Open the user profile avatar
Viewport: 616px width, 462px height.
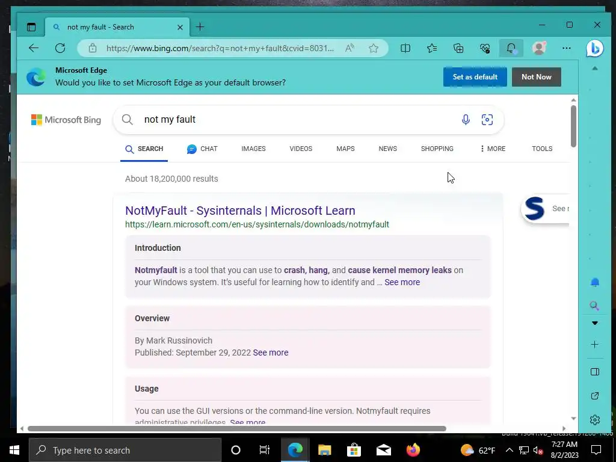(x=539, y=48)
